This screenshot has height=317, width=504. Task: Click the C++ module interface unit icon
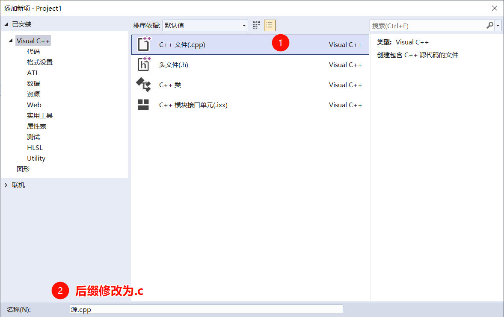coord(143,105)
